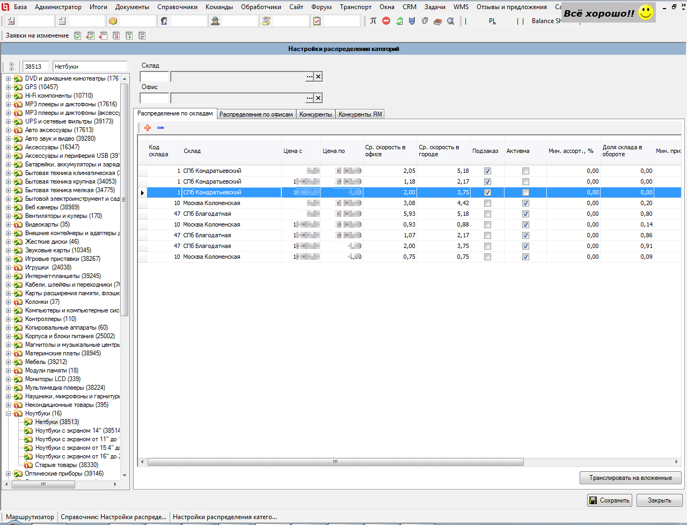Toggle Подзаказ checkbox in last row with 0,75
The image size is (687, 525).
[487, 257]
